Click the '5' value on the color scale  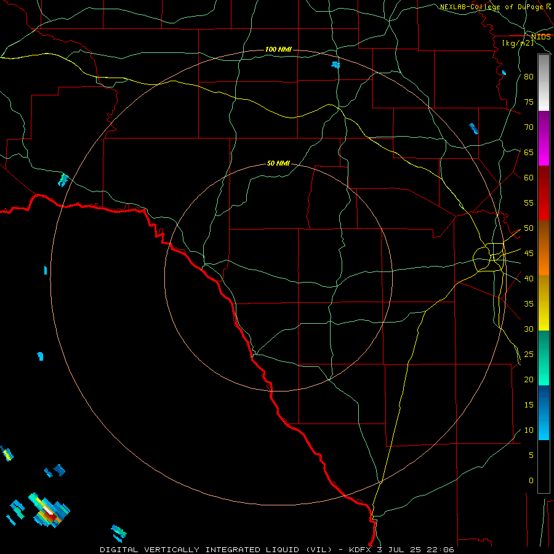click(531, 456)
